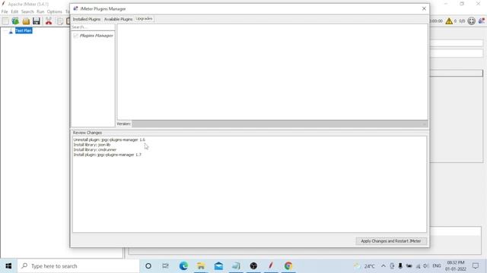487x273 pixels.
Task: Click the plugin Search field
Action: [93, 27]
